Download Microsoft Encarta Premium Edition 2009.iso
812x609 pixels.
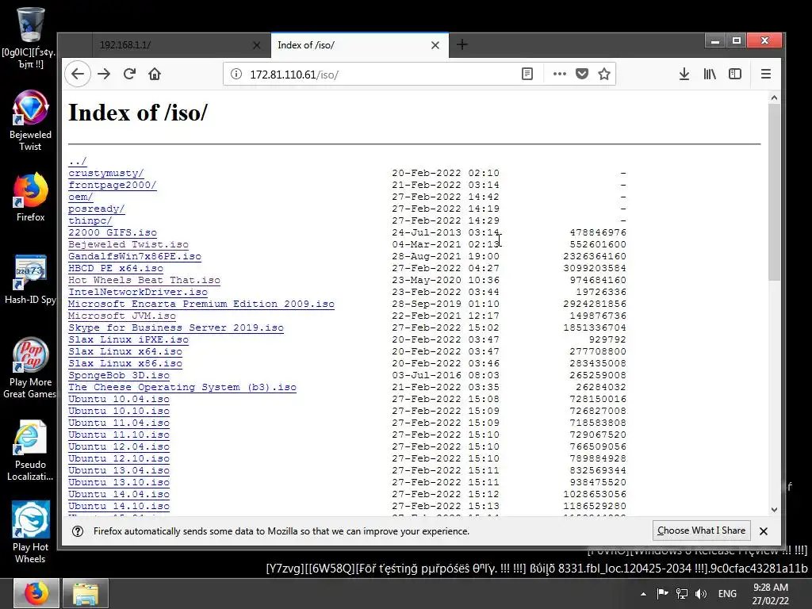click(x=201, y=304)
